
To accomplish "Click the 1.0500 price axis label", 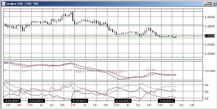I will tap(209, 26).
